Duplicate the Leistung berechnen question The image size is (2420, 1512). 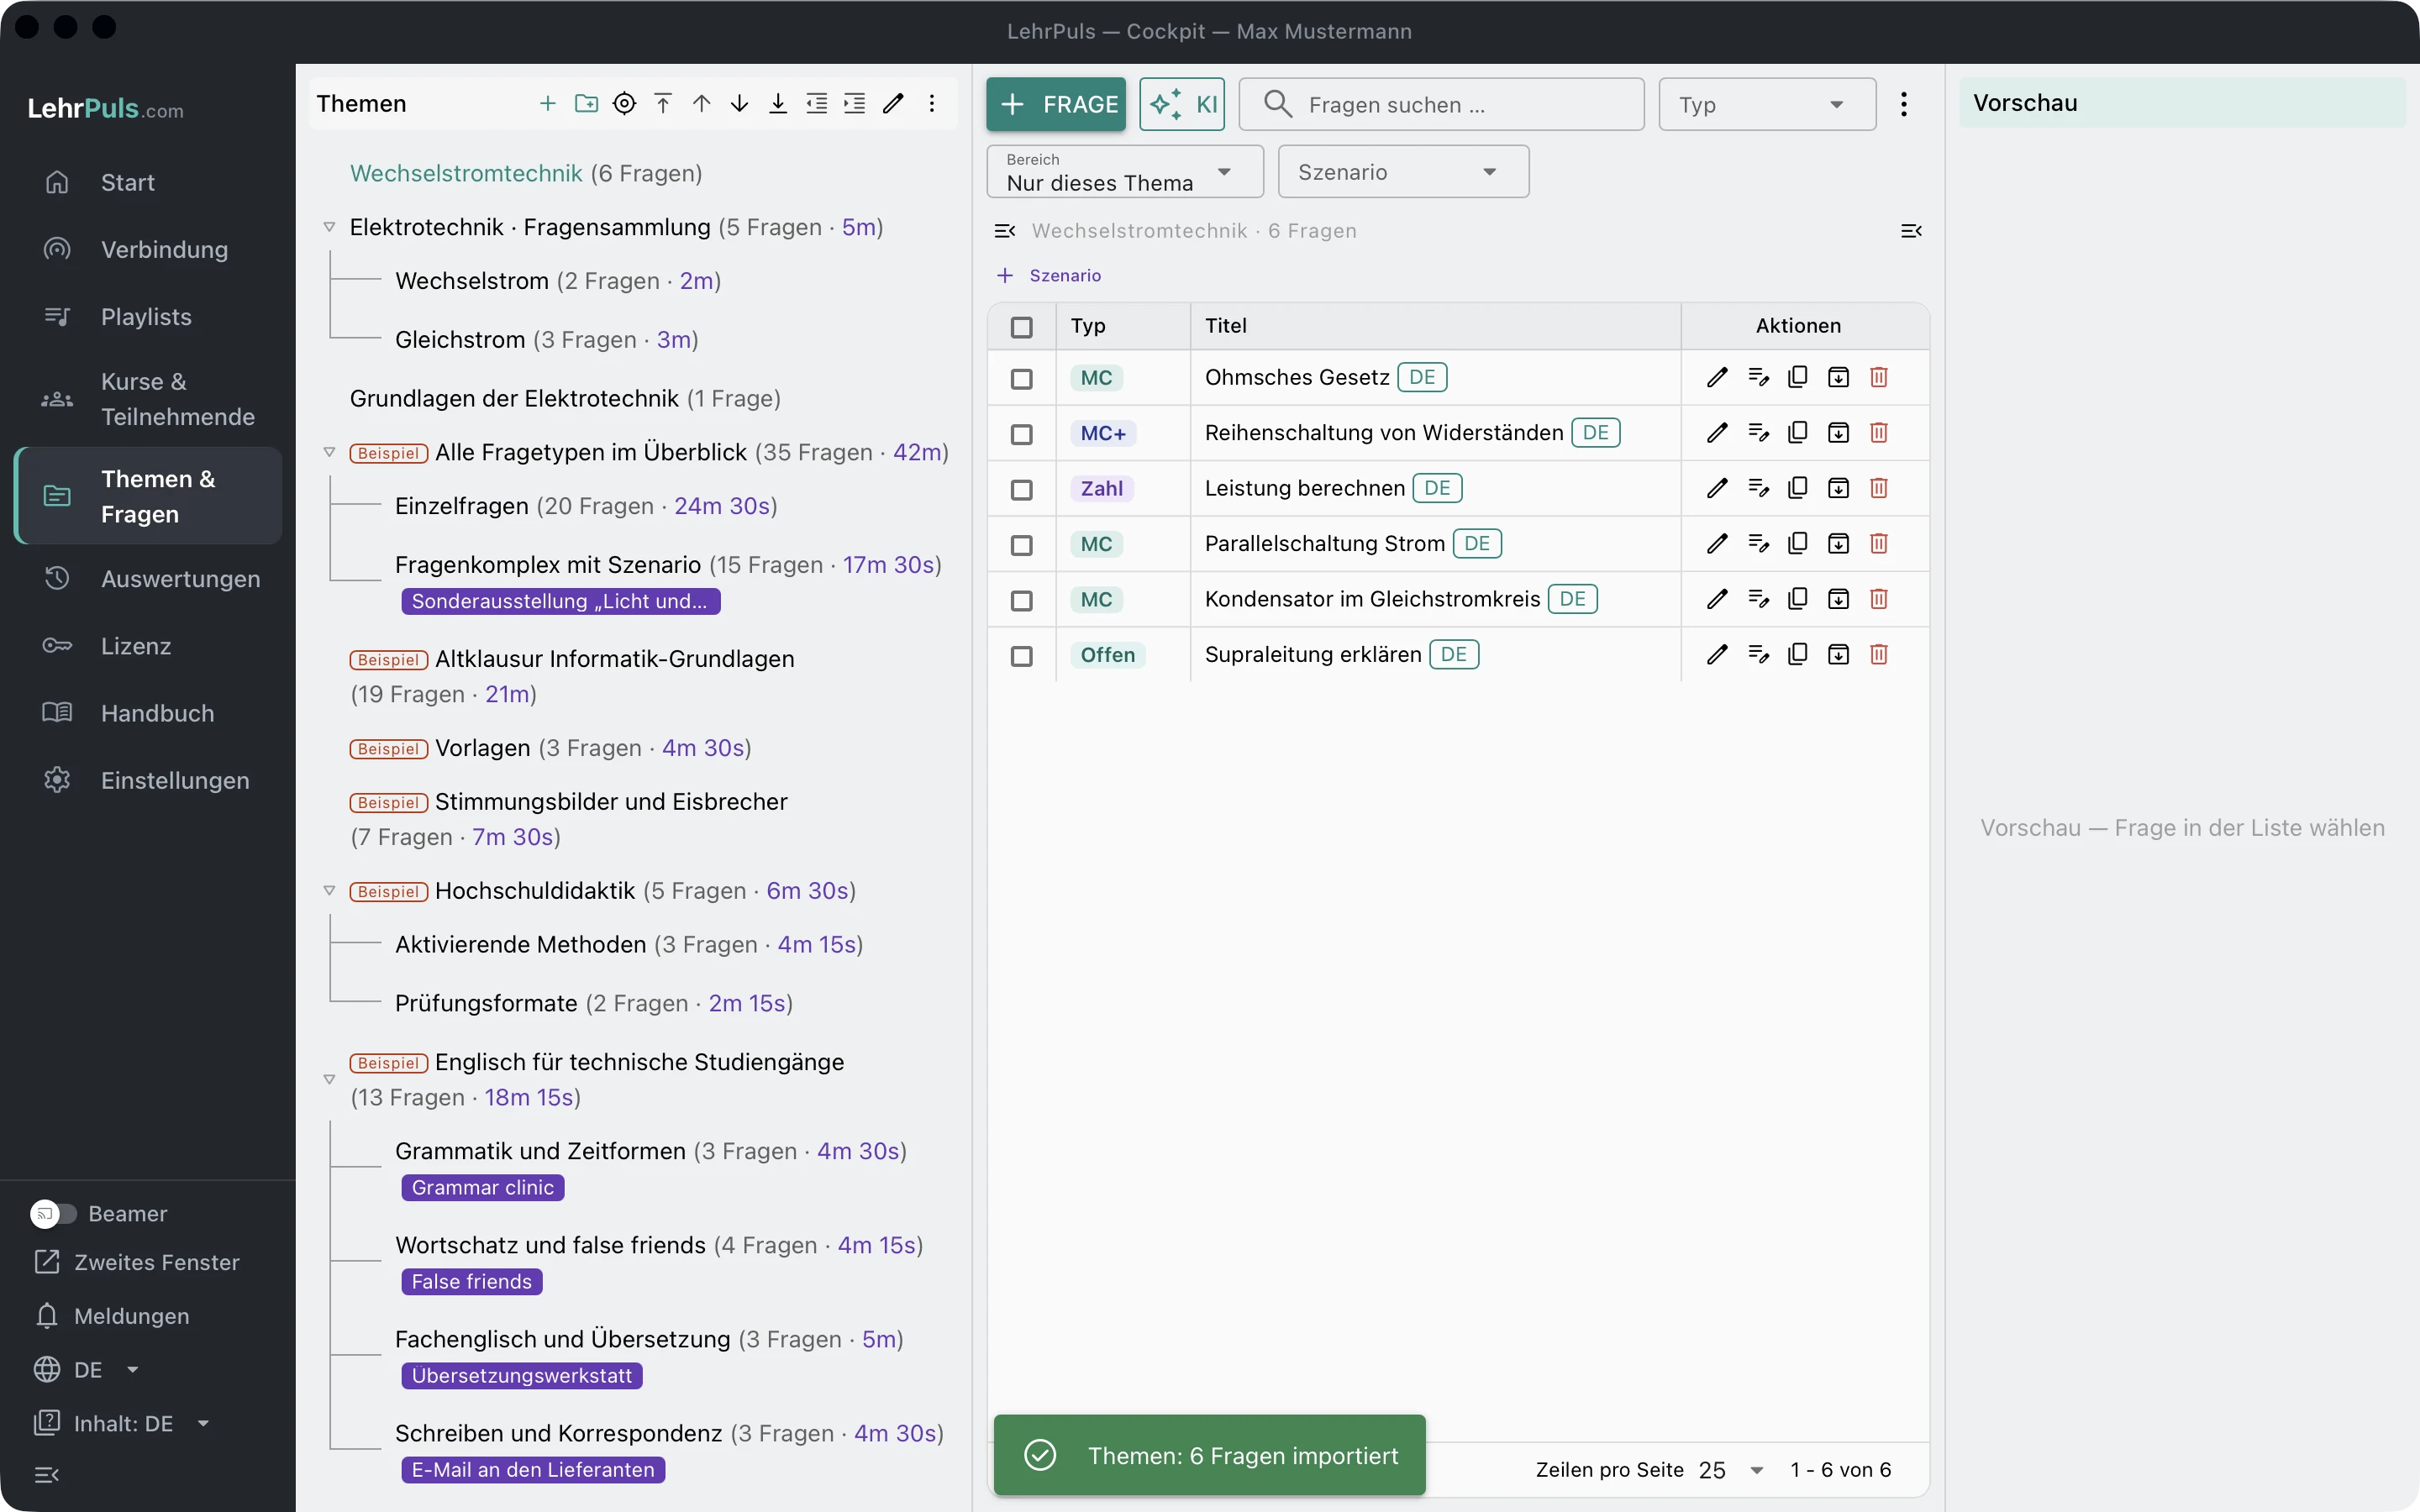coord(1797,488)
